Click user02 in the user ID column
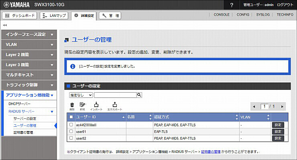Viewport: 297px width, 160px height. tap(81, 138)
